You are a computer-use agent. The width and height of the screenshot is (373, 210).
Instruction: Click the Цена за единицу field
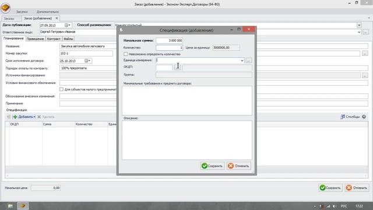coord(226,48)
